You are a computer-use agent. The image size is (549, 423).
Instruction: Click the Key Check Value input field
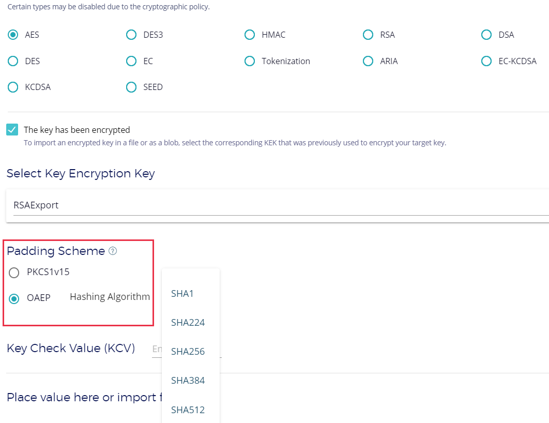(156, 350)
